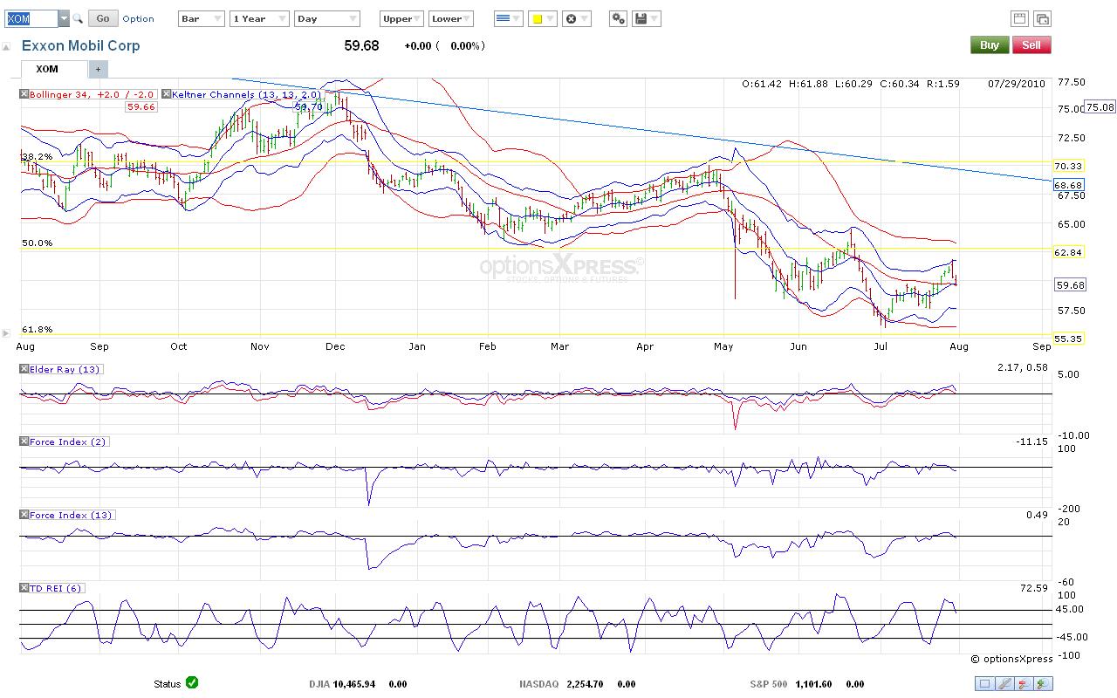Close the Force Index (2) panel

[x=24, y=441]
